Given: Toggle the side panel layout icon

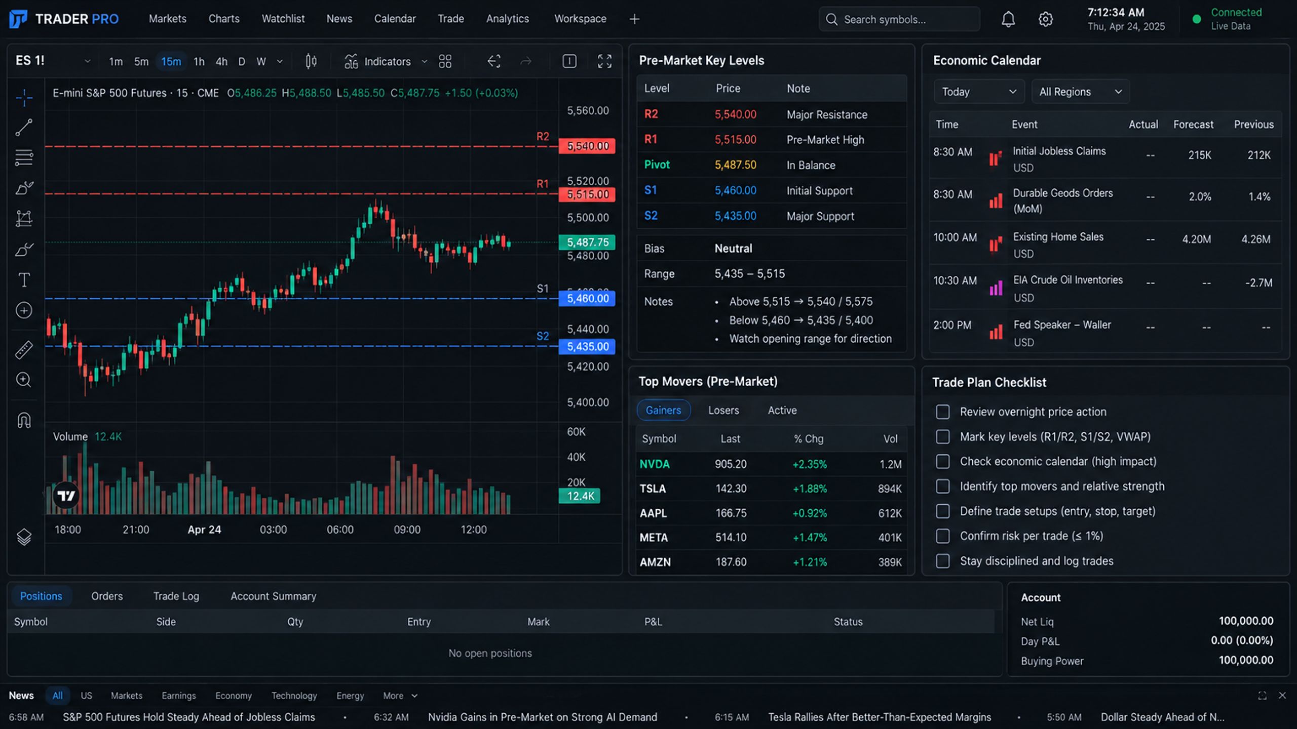Looking at the screenshot, I should pyautogui.click(x=569, y=61).
